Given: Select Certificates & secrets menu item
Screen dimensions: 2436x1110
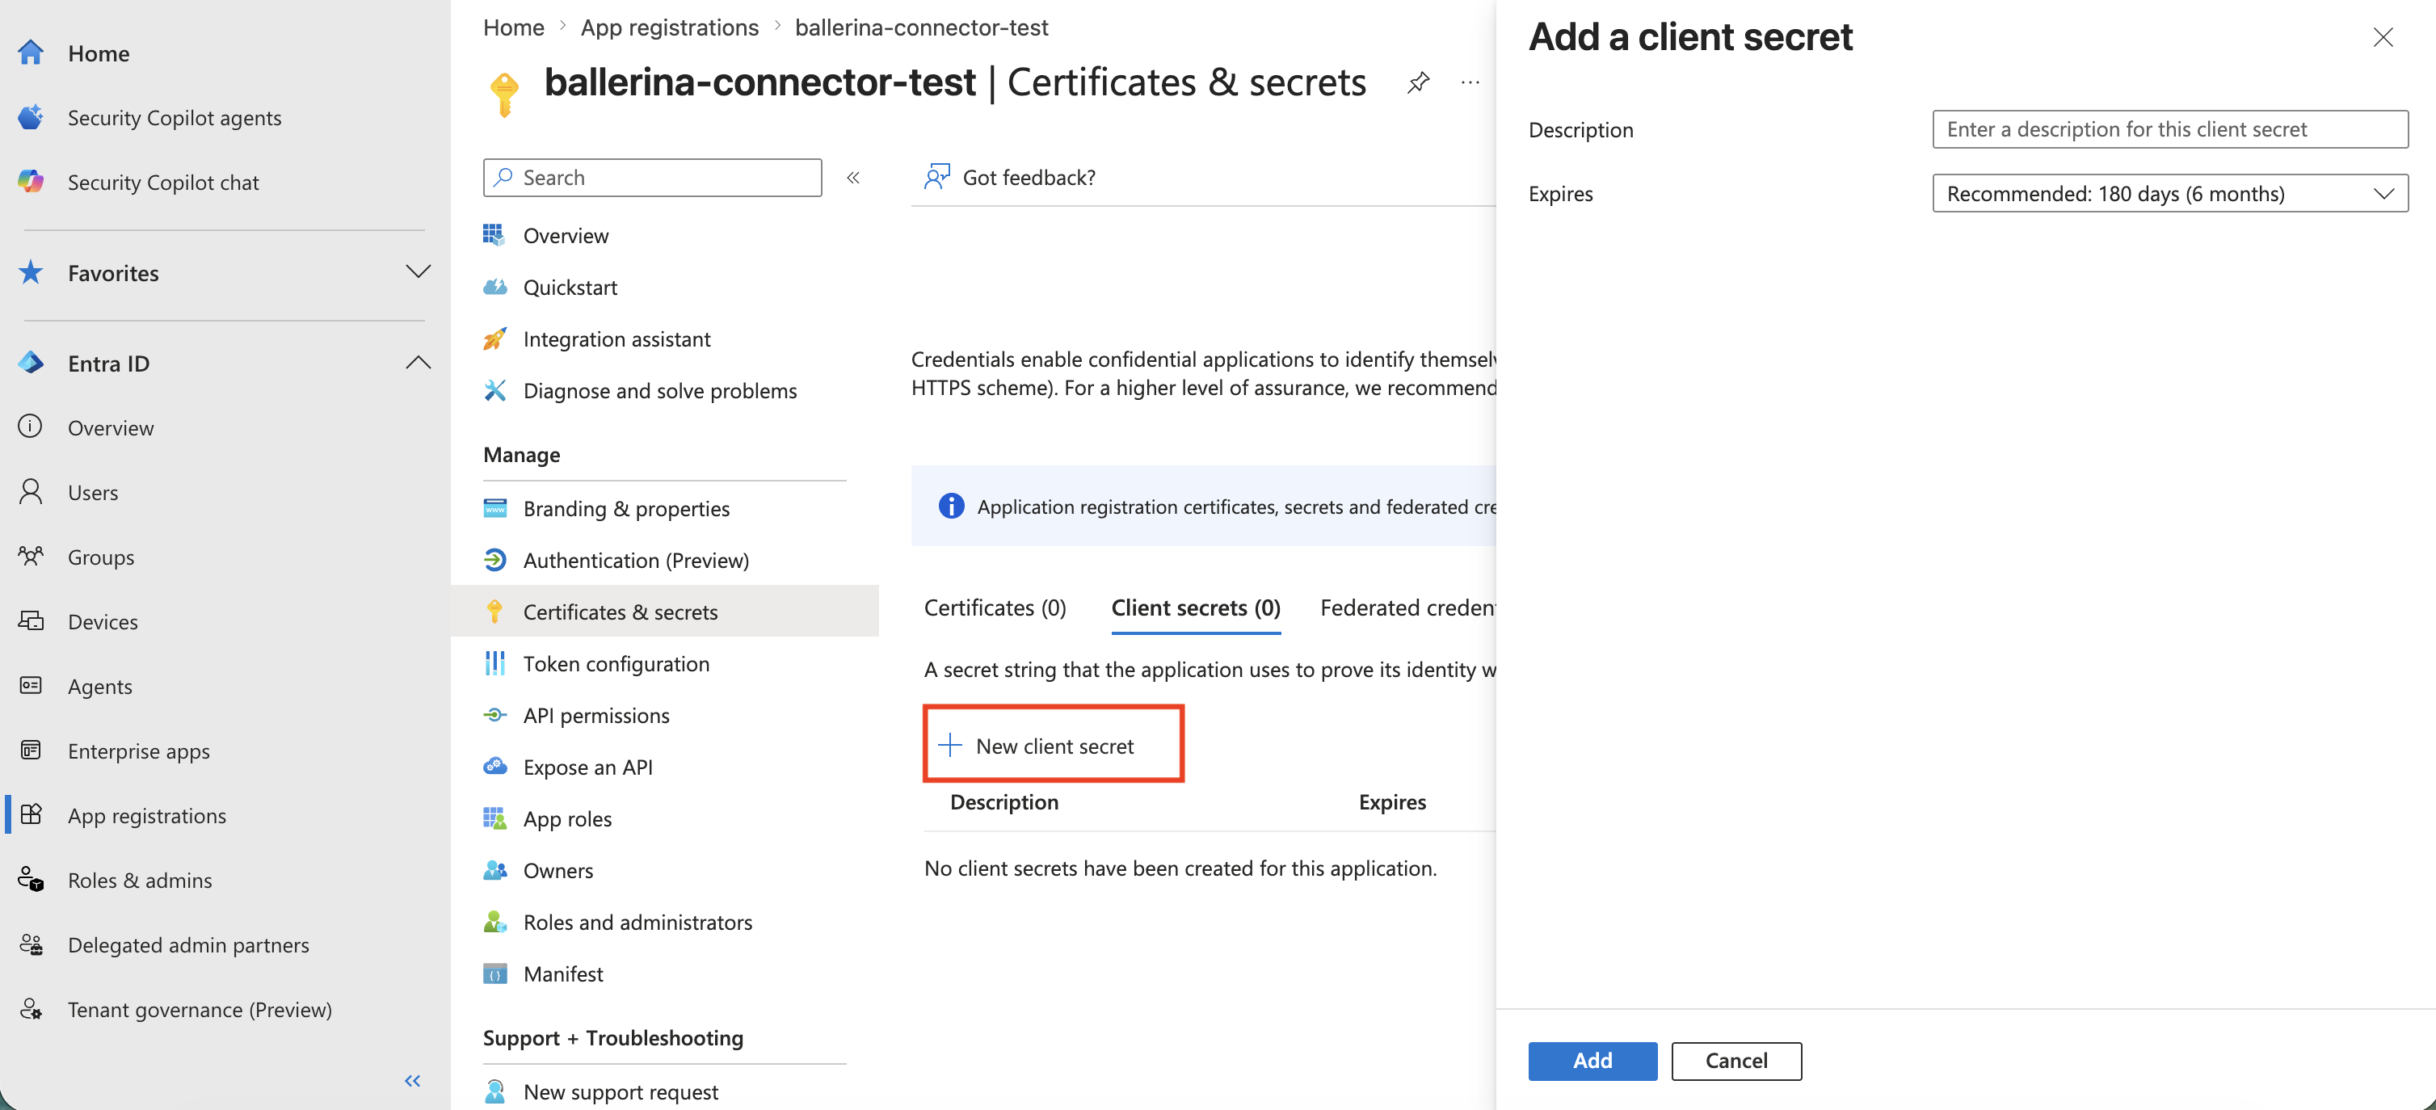Looking at the screenshot, I should 665,611.
